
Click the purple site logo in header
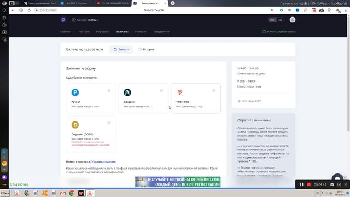pyautogui.click(x=63, y=20)
